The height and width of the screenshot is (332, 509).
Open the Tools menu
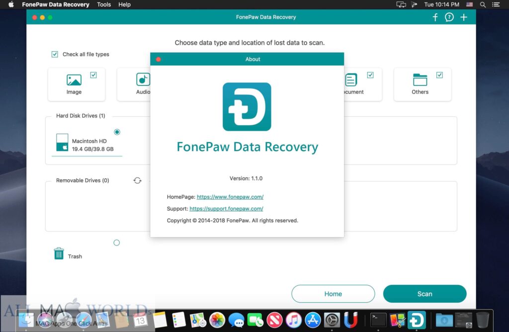104,4
